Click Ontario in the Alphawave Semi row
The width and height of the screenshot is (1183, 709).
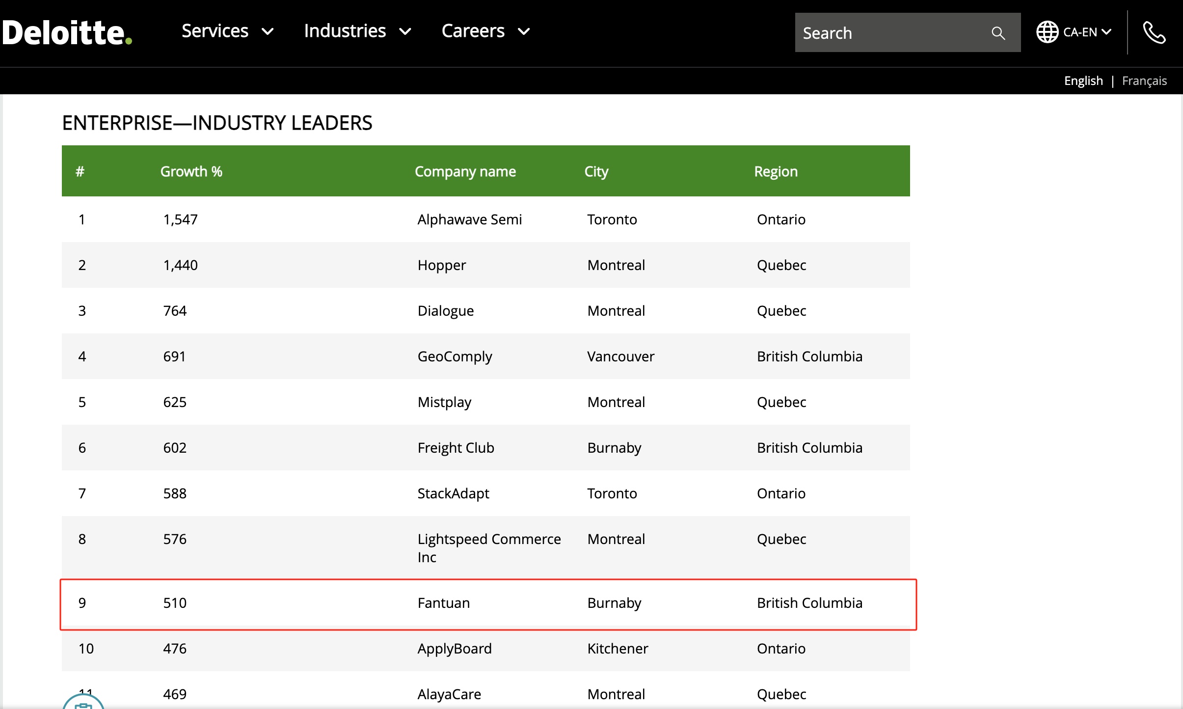pyautogui.click(x=781, y=219)
